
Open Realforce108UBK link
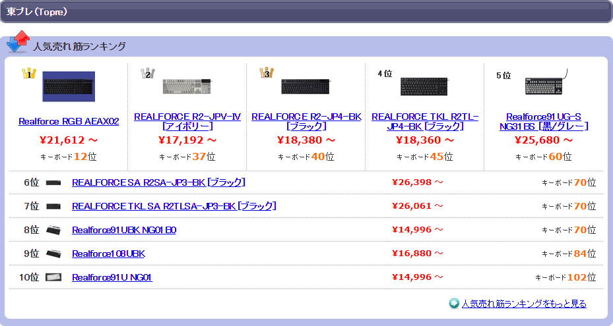pos(108,254)
